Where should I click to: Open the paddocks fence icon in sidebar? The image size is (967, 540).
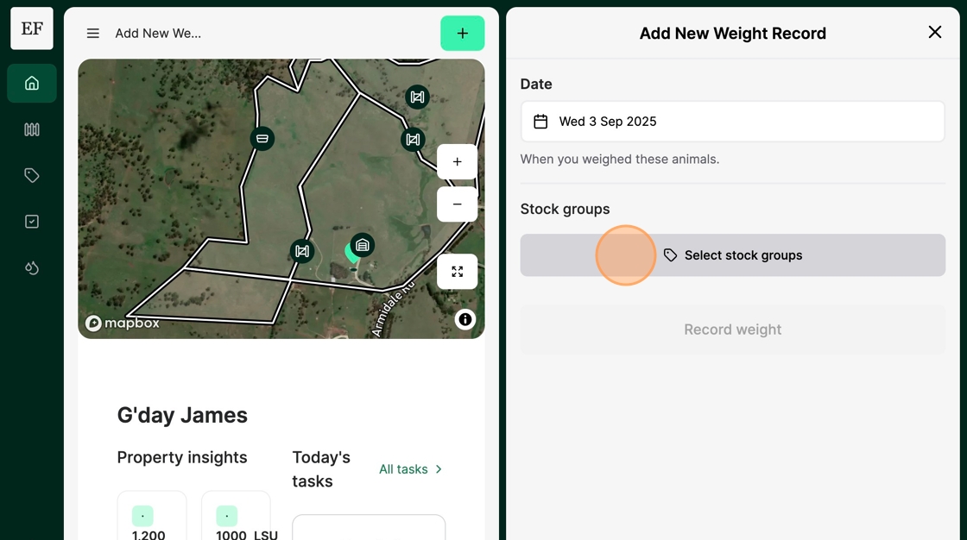(31, 129)
